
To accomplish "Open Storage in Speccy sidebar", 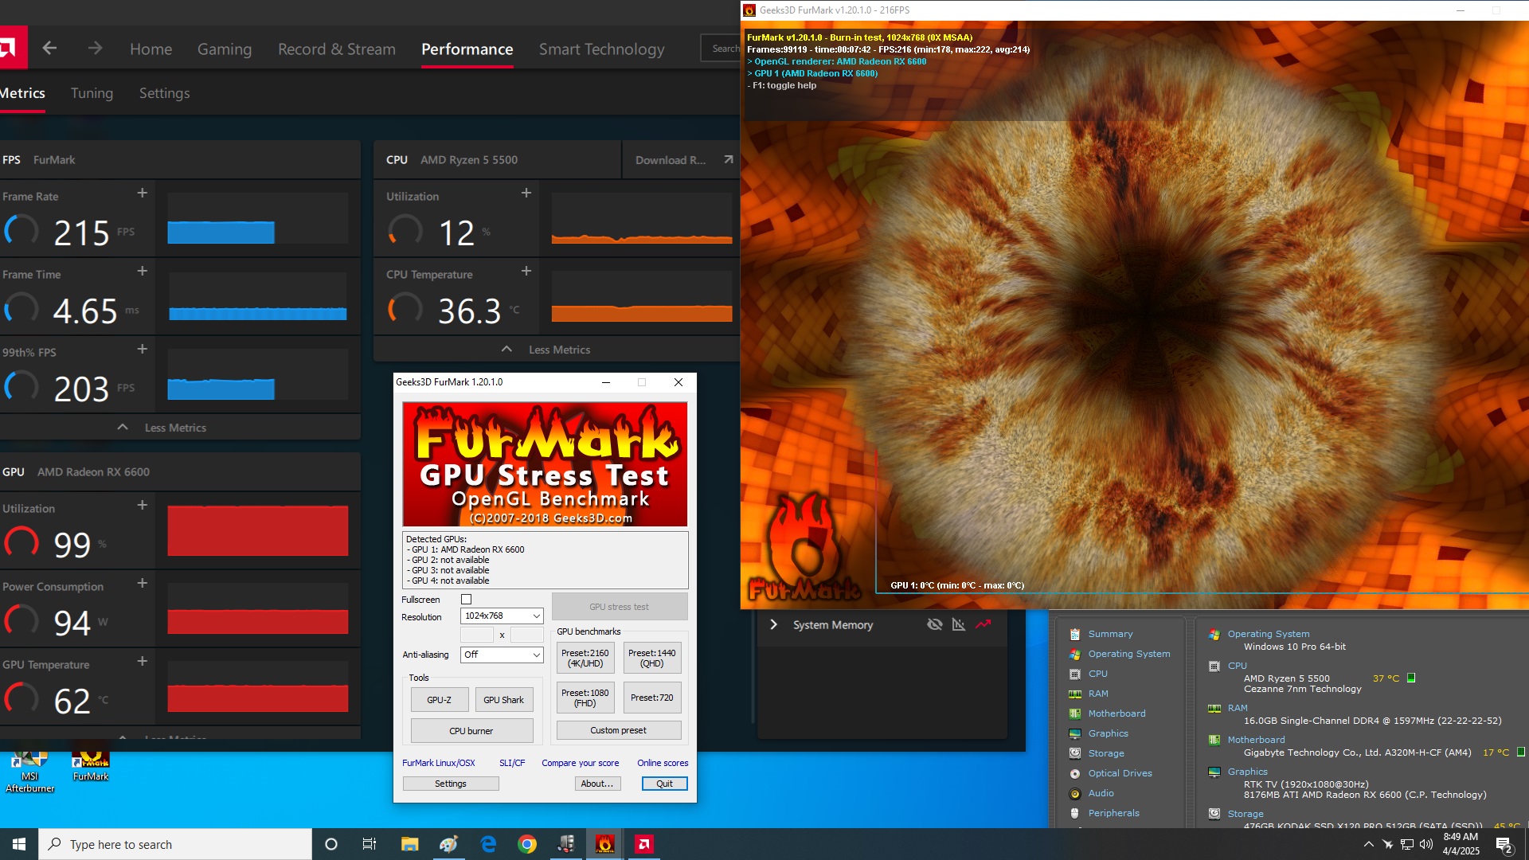I will coord(1106,753).
